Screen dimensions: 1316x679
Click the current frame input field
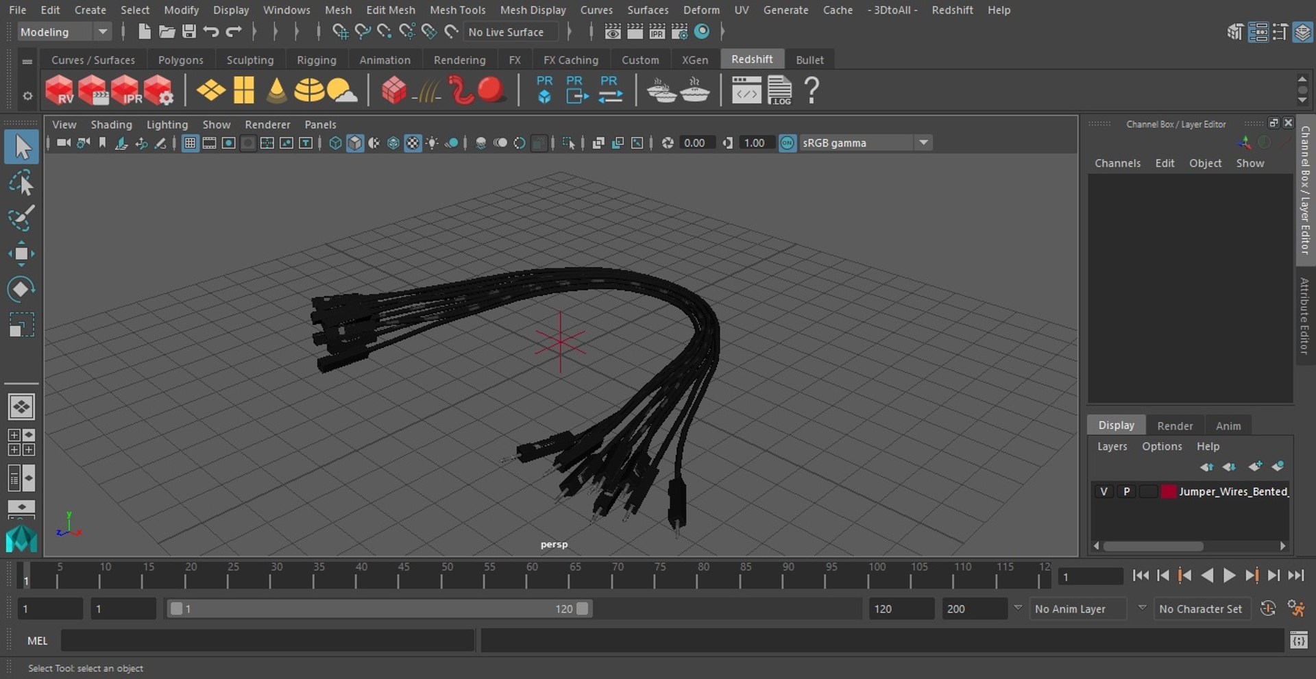pos(1090,576)
